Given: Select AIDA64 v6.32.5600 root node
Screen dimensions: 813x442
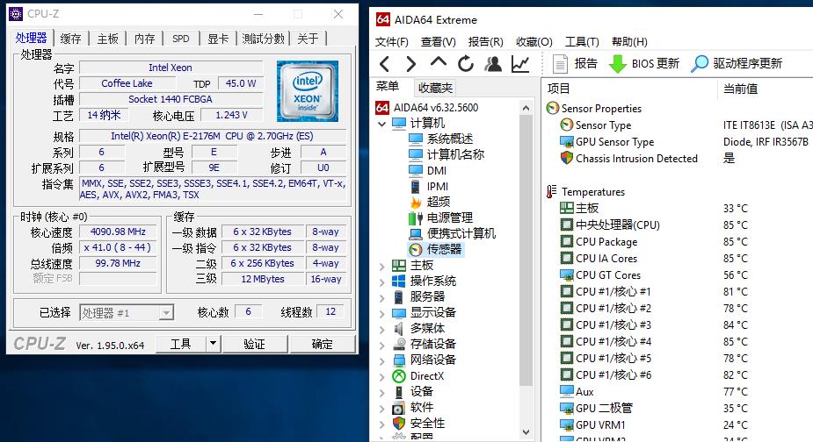Looking at the screenshot, I should pyautogui.click(x=427, y=108).
